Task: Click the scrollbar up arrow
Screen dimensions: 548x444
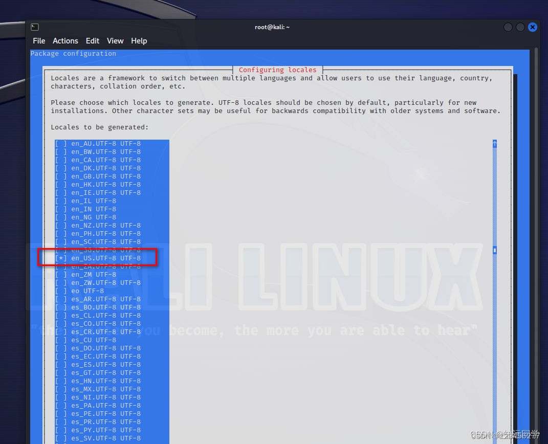Action: (x=494, y=144)
